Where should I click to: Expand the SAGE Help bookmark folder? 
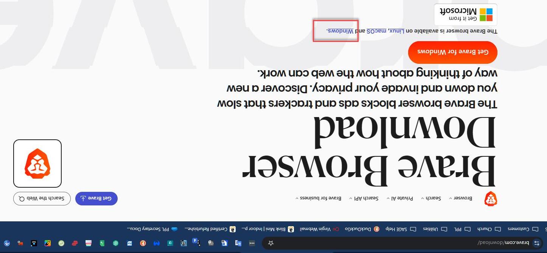pos(401,229)
